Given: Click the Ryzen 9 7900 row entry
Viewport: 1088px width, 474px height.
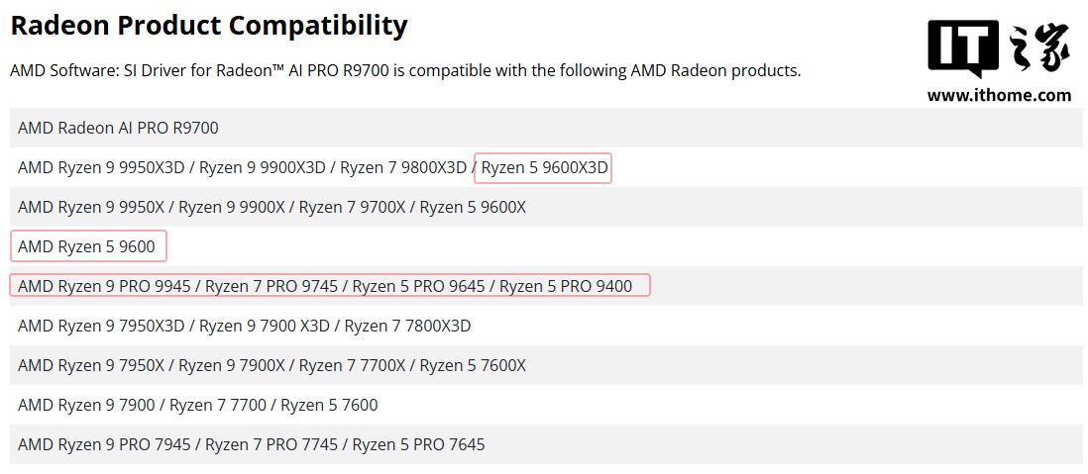Looking at the screenshot, I should click(107, 404).
